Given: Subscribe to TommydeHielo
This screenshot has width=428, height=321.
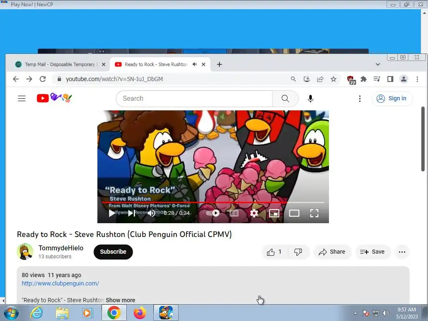Looking at the screenshot, I should click(x=113, y=252).
